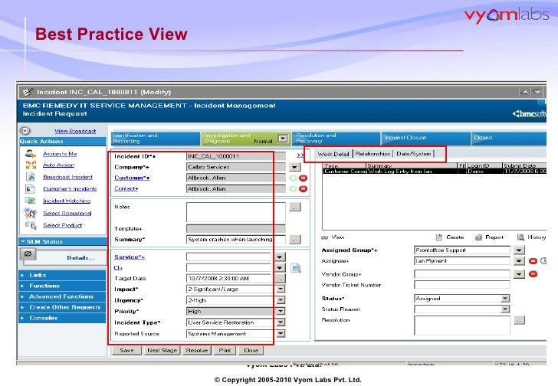Collapse the SLM Status section
The image size is (558, 386).
tap(62, 242)
